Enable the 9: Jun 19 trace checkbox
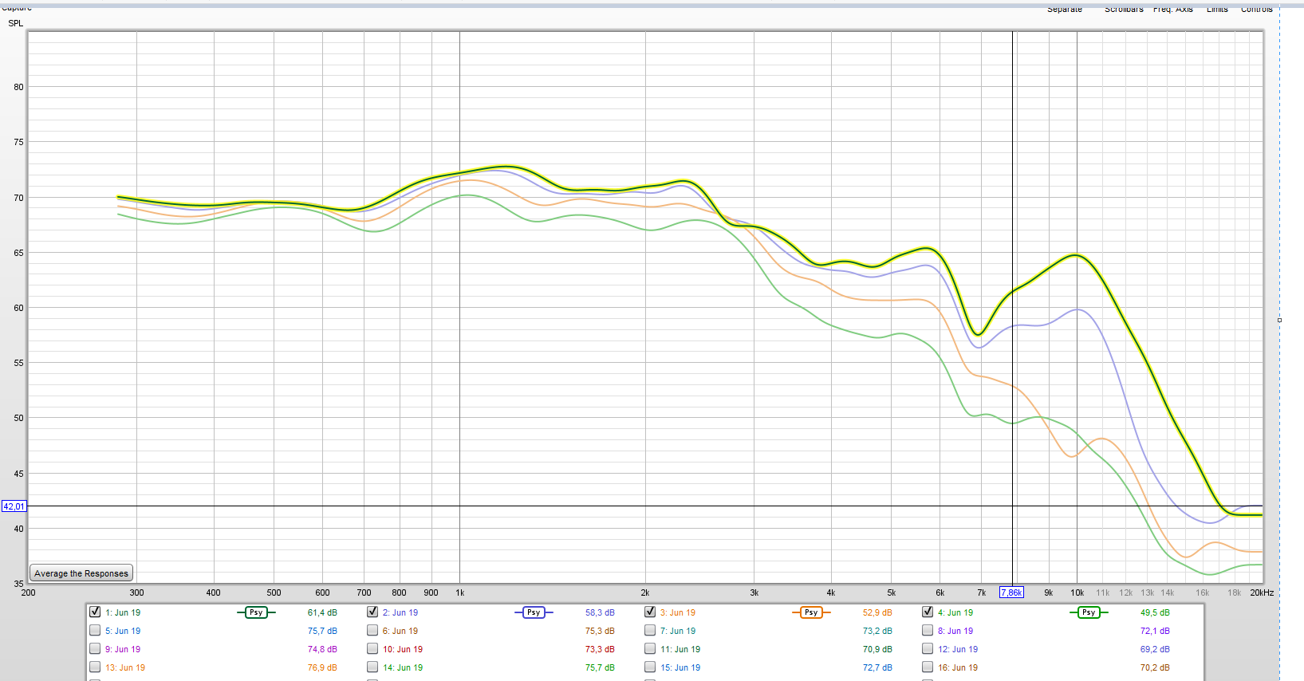The image size is (1304, 681). point(95,648)
